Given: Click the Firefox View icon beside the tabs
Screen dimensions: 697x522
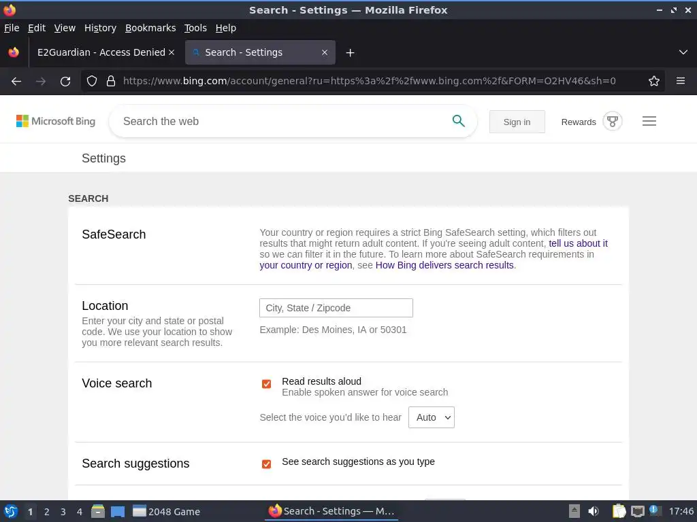Looking at the screenshot, I should point(14,52).
